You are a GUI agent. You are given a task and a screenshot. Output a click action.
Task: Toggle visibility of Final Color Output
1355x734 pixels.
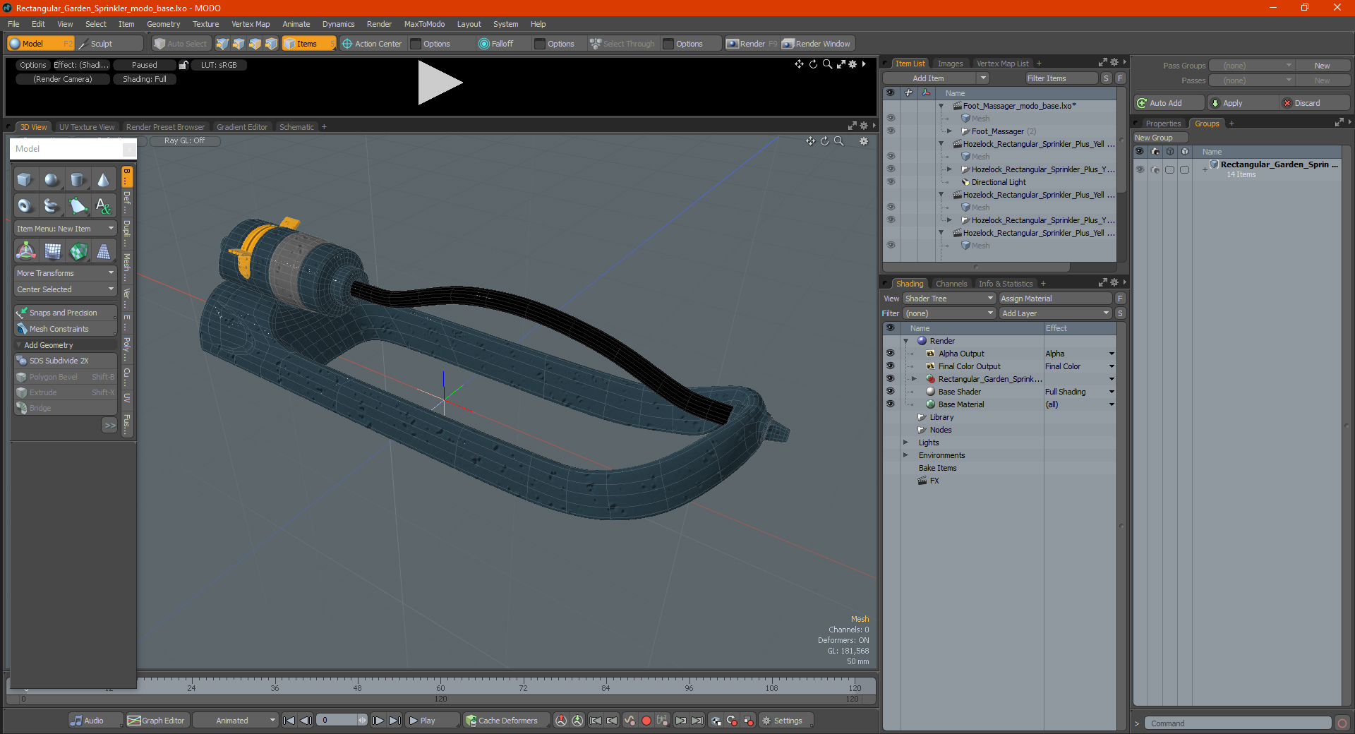[x=890, y=366]
